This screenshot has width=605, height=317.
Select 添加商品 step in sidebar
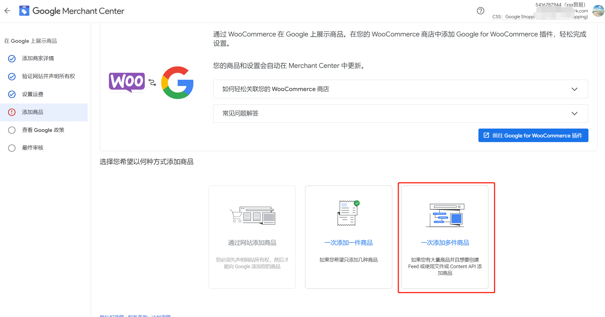(x=44, y=112)
